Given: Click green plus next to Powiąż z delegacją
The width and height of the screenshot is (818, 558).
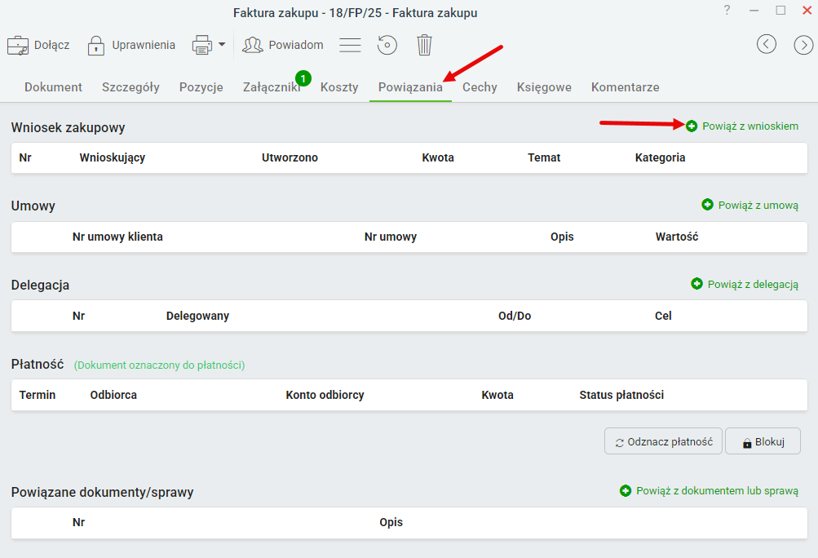Looking at the screenshot, I should [x=697, y=283].
